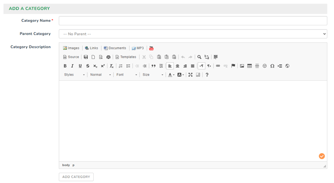Click the New Page icon

(x=93, y=57)
